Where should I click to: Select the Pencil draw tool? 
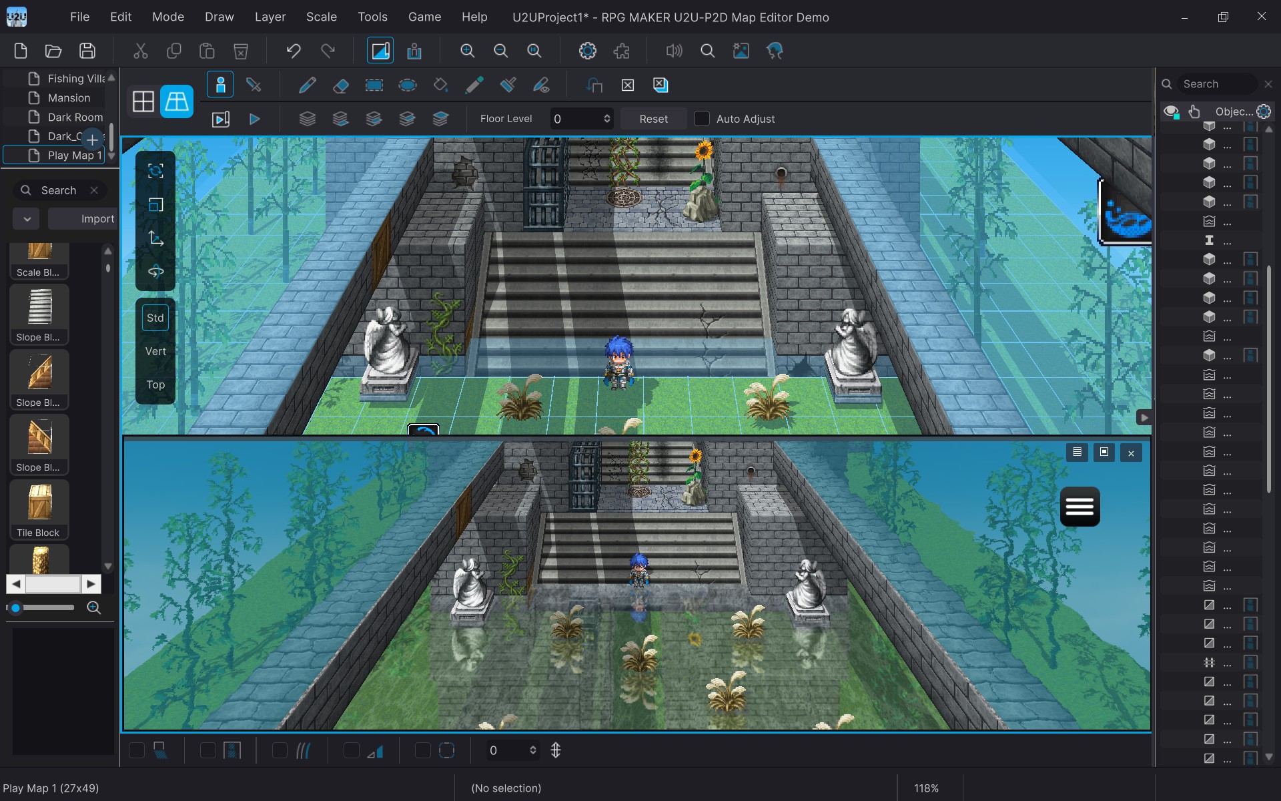[x=307, y=85]
